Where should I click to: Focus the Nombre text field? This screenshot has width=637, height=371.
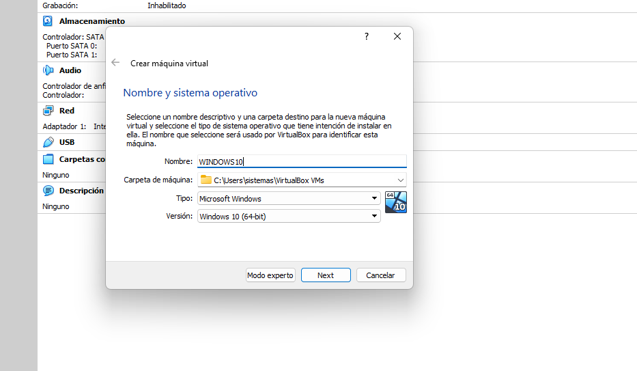[x=300, y=162]
